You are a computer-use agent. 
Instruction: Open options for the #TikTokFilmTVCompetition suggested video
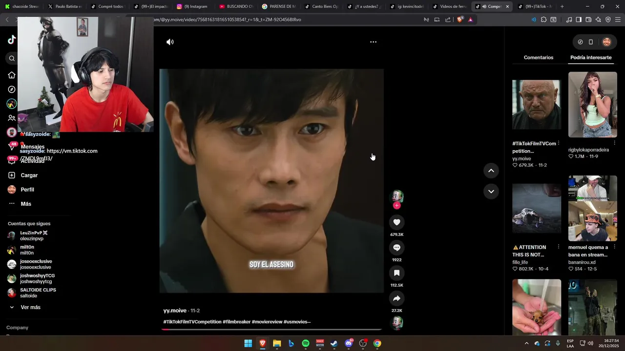click(x=559, y=143)
